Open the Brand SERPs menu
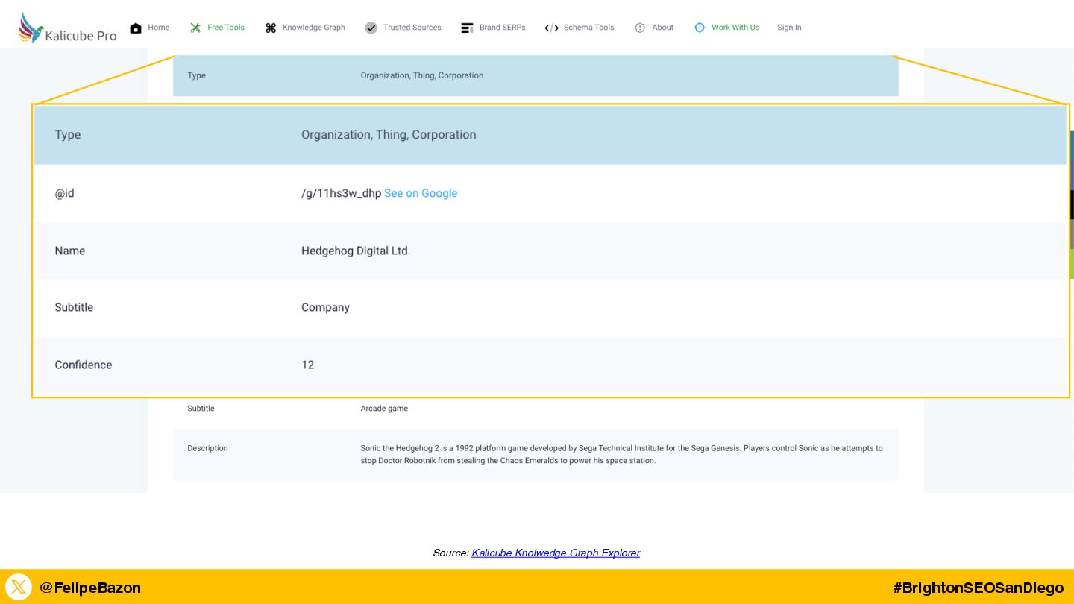Screen dimensions: 1074x604 click(503, 28)
